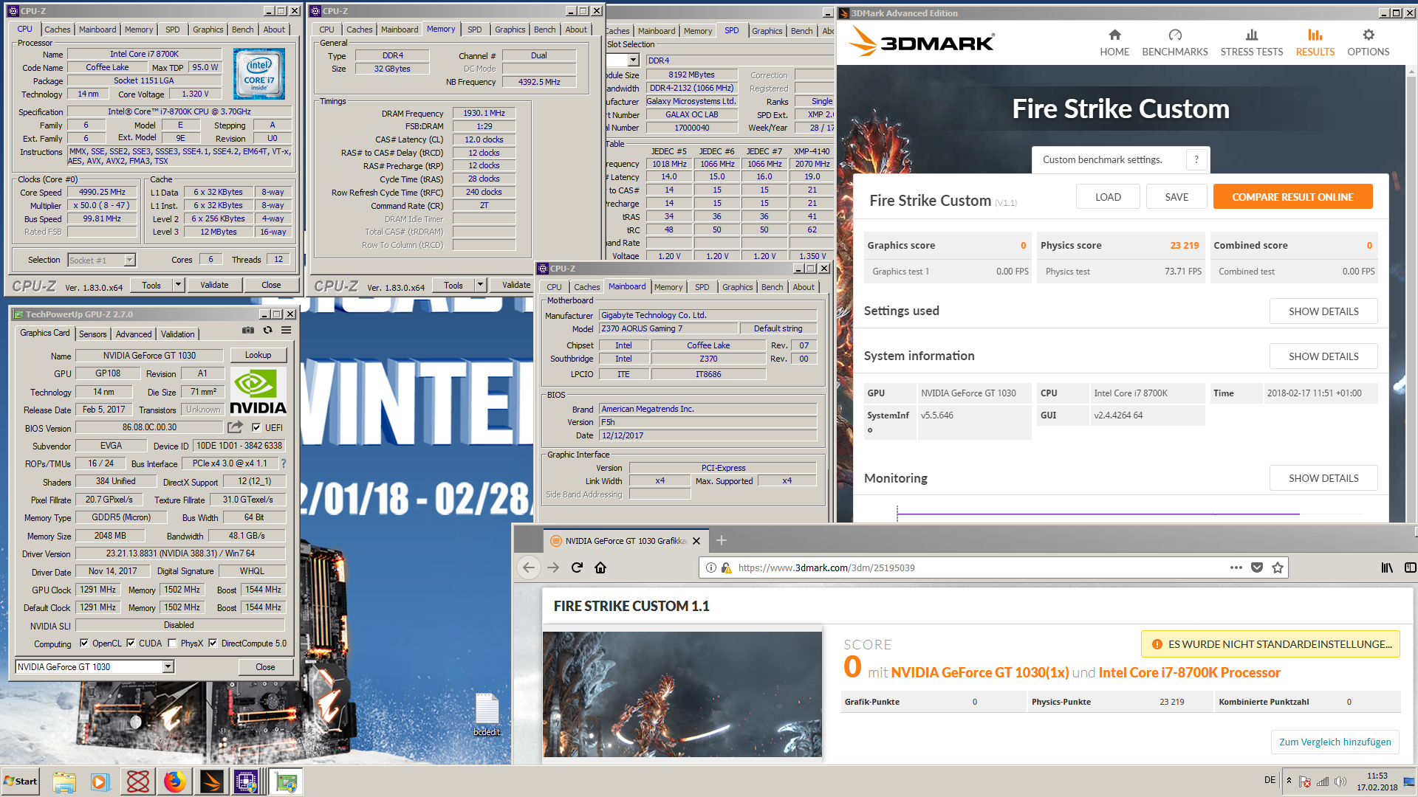Close the NVIDIA GeForce GT 1030 browser tab
Screen dimensions: 1418x797
point(696,541)
